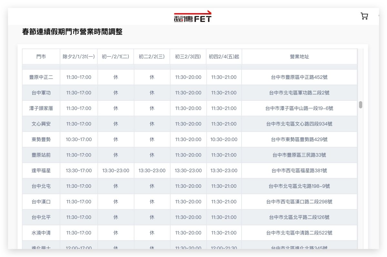The image size is (387, 257).
Task: Click store name 東勢豐勢
Action: [41, 139]
